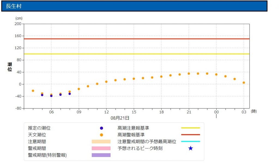
Task: Click the -80 y-axis tick label
Action: [x=18, y=108]
